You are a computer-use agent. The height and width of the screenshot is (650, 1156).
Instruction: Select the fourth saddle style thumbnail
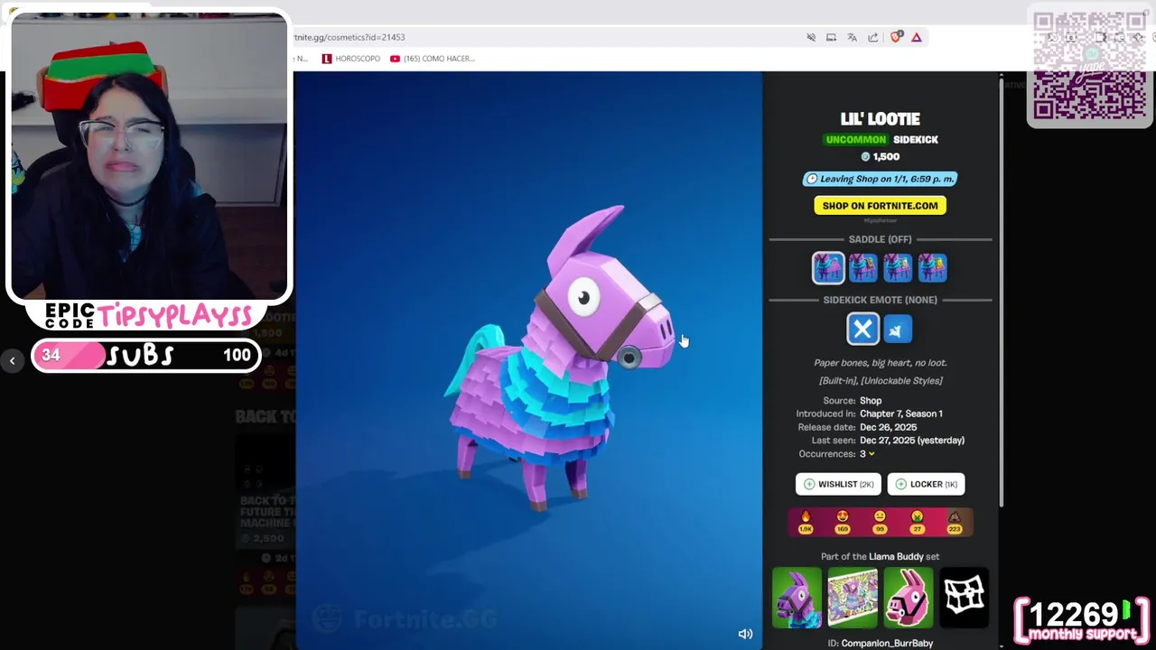tap(932, 267)
